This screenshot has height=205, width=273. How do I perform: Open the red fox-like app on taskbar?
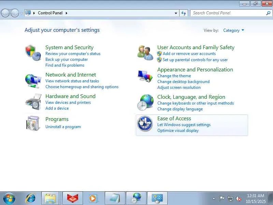(x=73, y=199)
